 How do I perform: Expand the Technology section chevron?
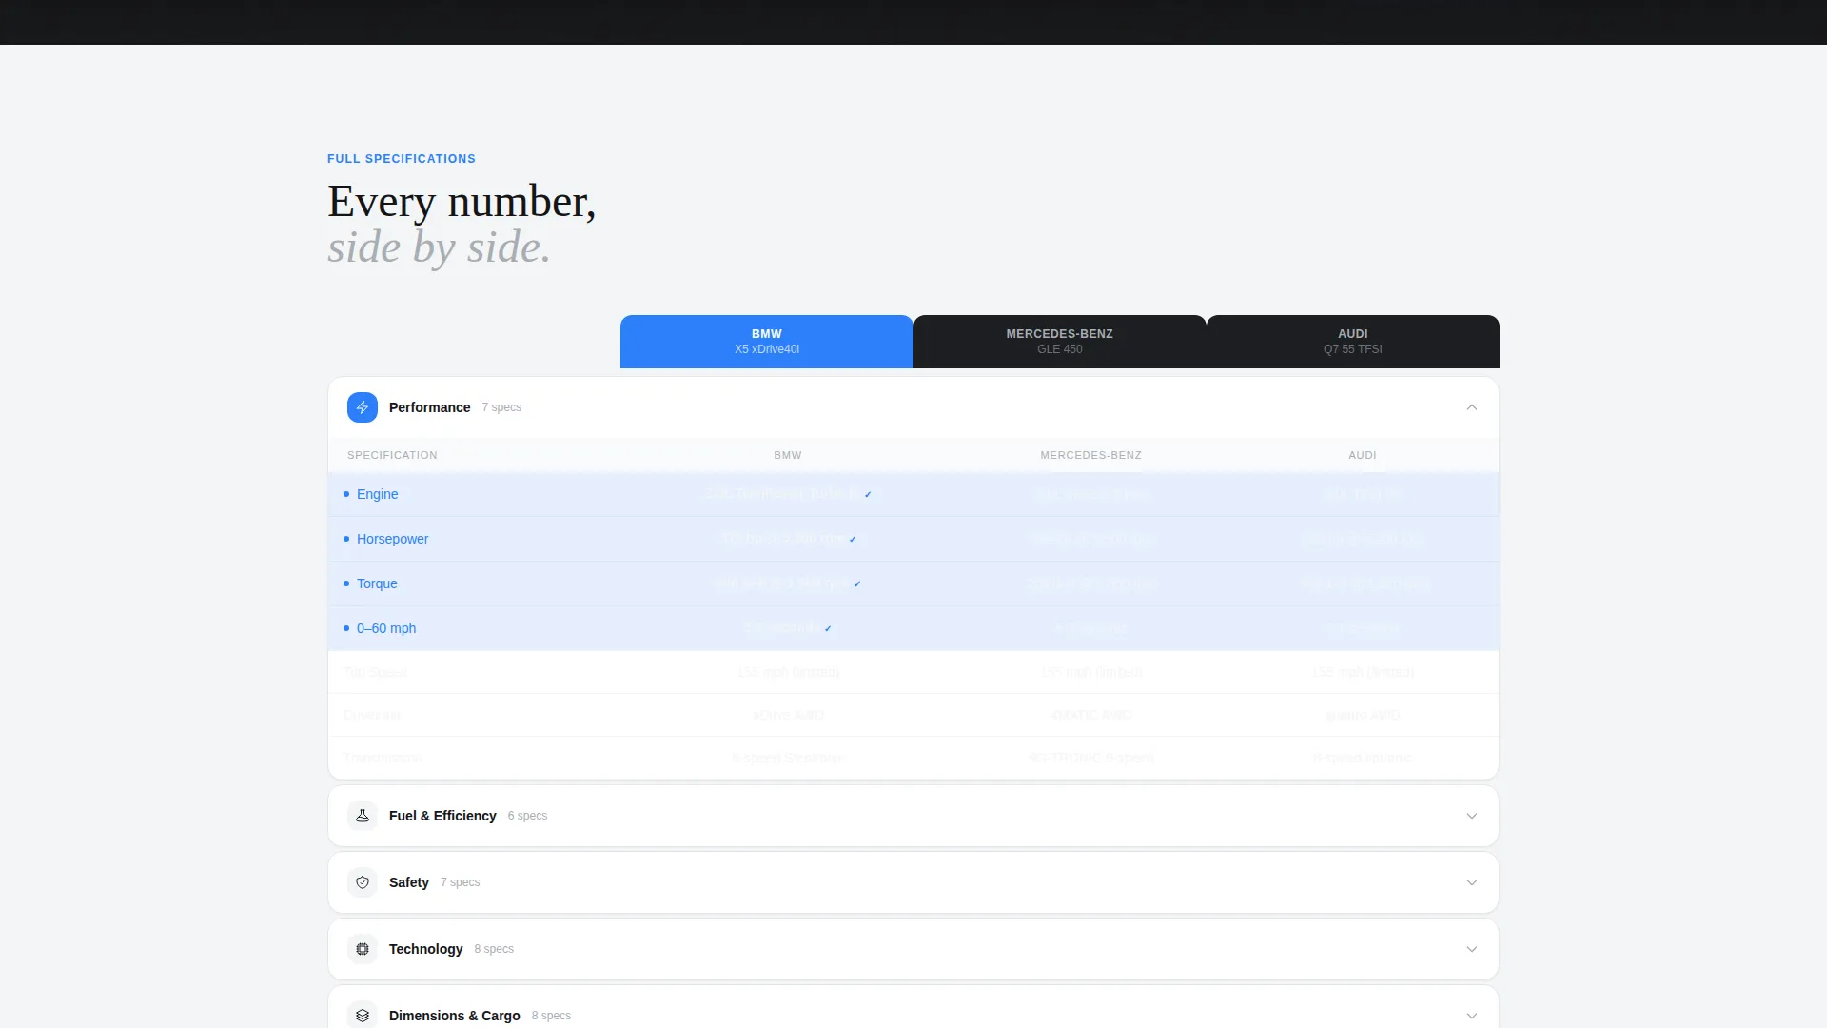tap(1472, 949)
